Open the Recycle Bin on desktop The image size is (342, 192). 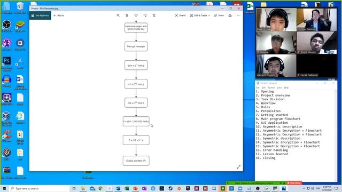20,7
